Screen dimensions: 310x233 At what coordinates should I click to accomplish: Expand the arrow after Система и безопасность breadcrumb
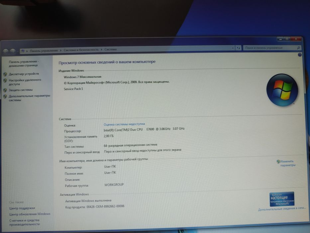click(x=101, y=50)
